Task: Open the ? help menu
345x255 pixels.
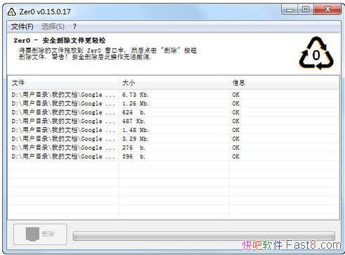Action: point(74,27)
